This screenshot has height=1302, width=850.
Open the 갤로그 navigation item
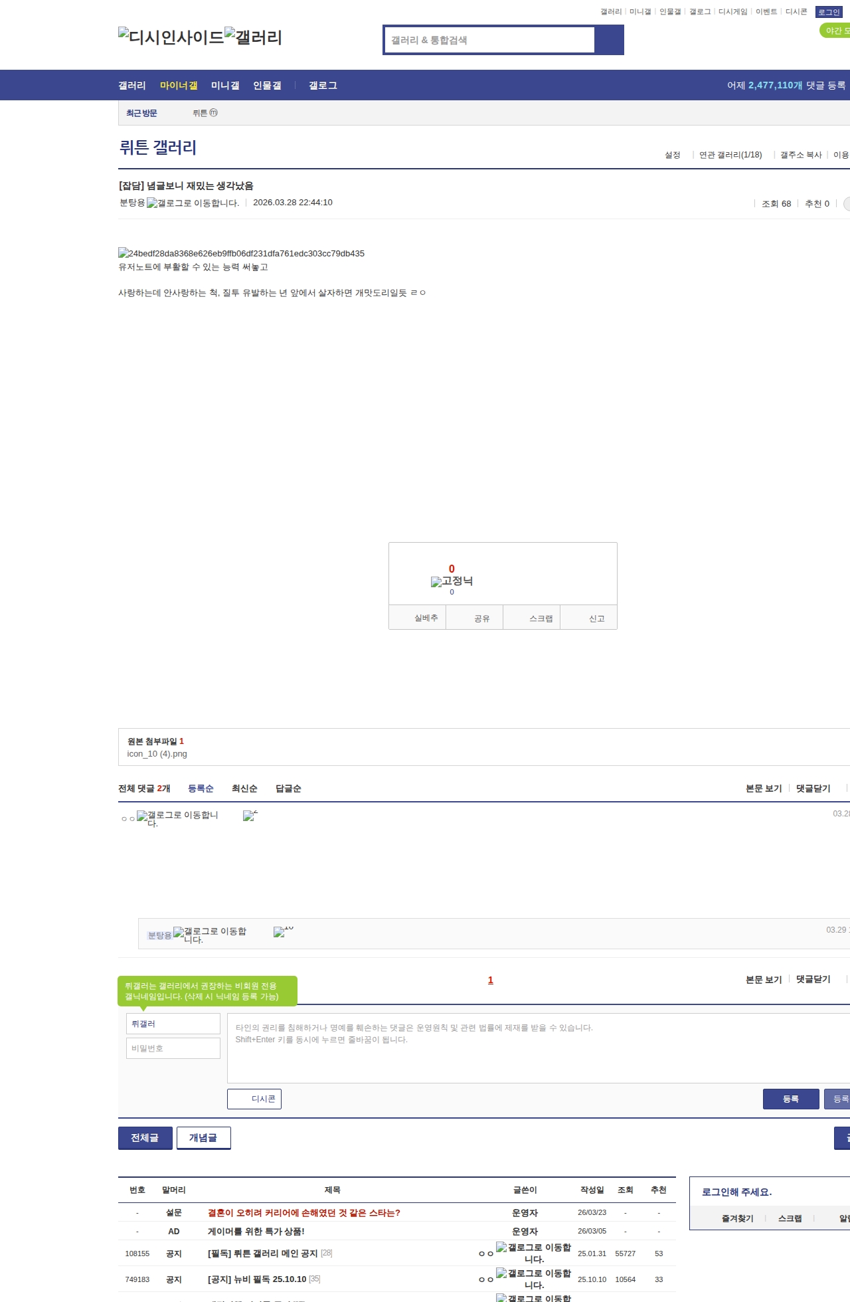(x=323, y=86)
